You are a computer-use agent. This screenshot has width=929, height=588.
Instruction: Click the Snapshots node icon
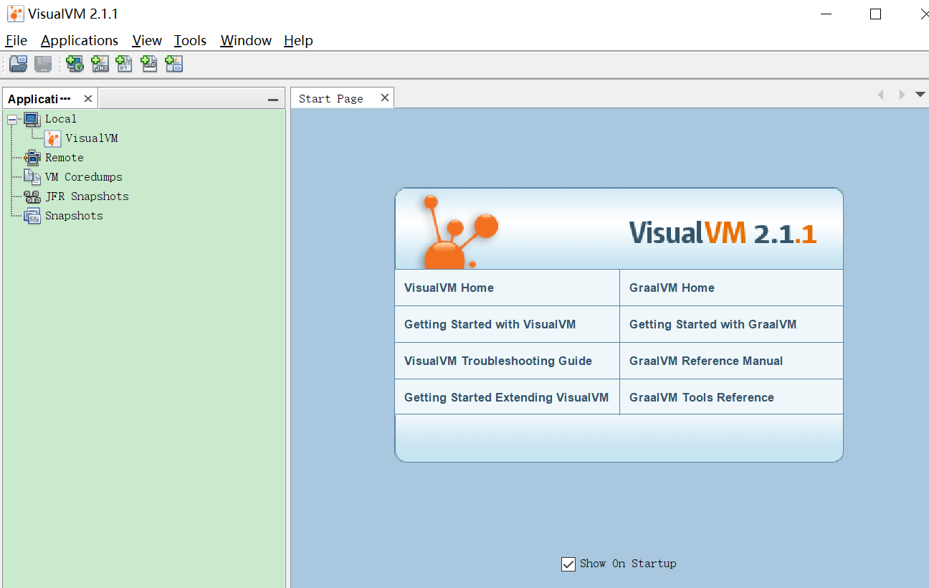(x=32, y=216)
